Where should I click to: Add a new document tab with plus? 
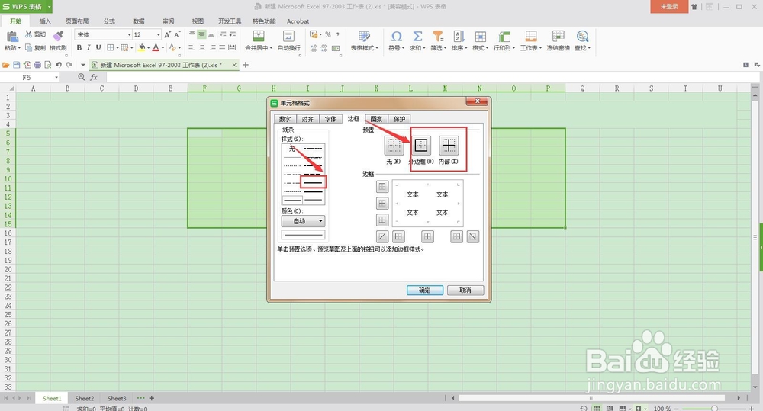(x=246, y=65)
